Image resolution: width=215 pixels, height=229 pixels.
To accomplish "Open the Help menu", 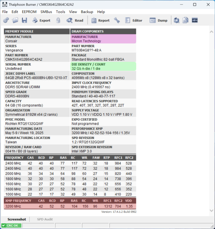I will [101, 12].
